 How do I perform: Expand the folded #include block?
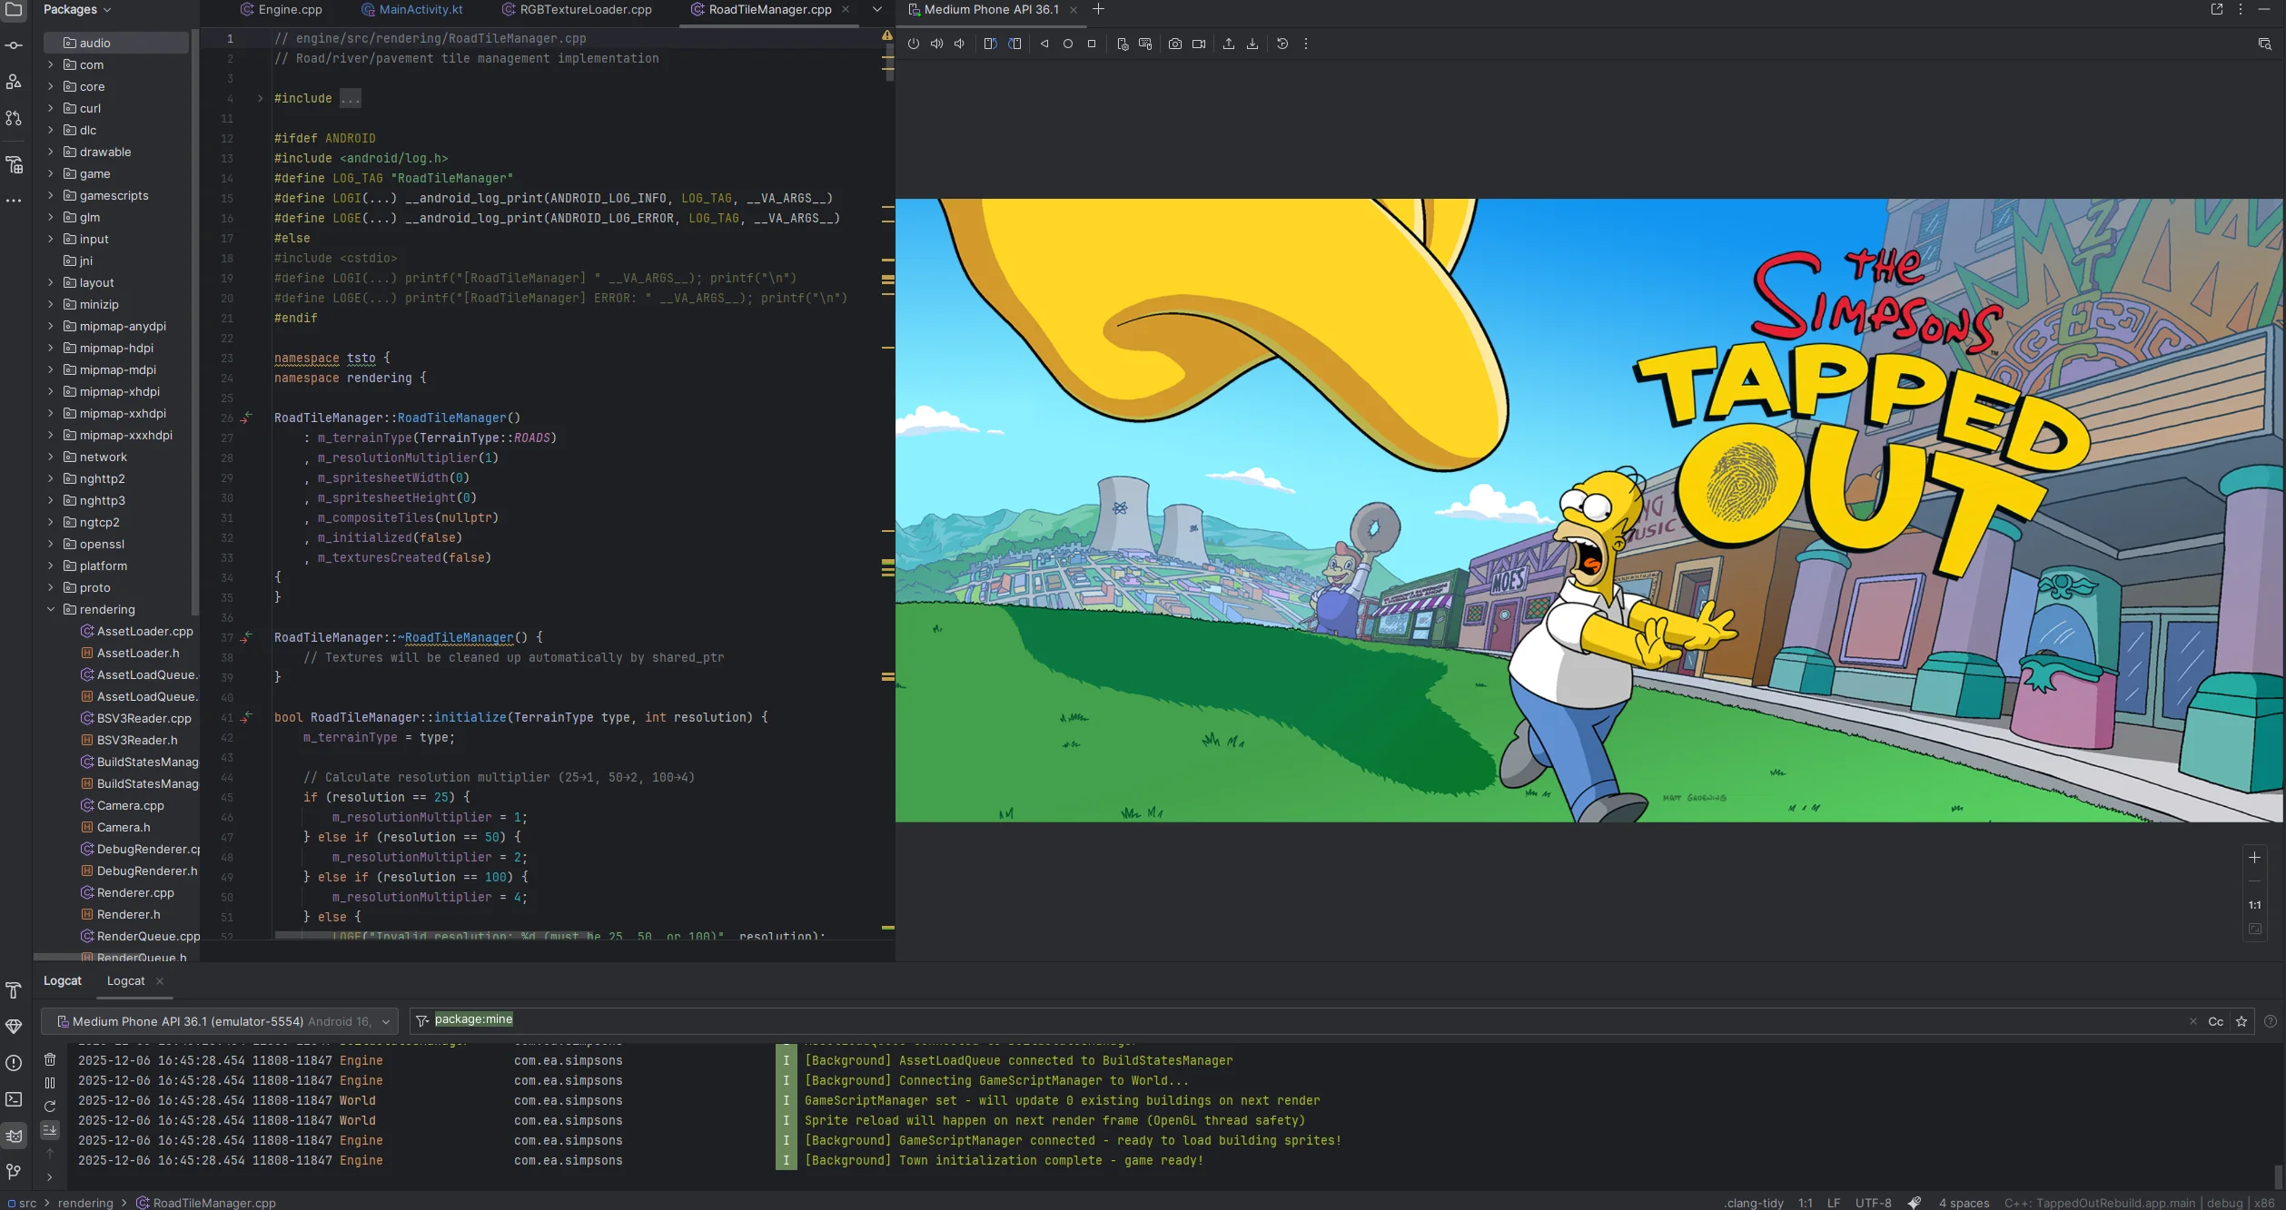pyautogui.click(x=260, y=98)
